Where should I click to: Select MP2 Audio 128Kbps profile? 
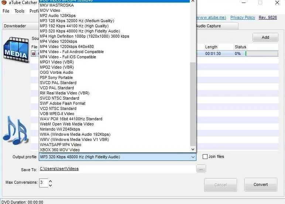click(x=114, y=15)
